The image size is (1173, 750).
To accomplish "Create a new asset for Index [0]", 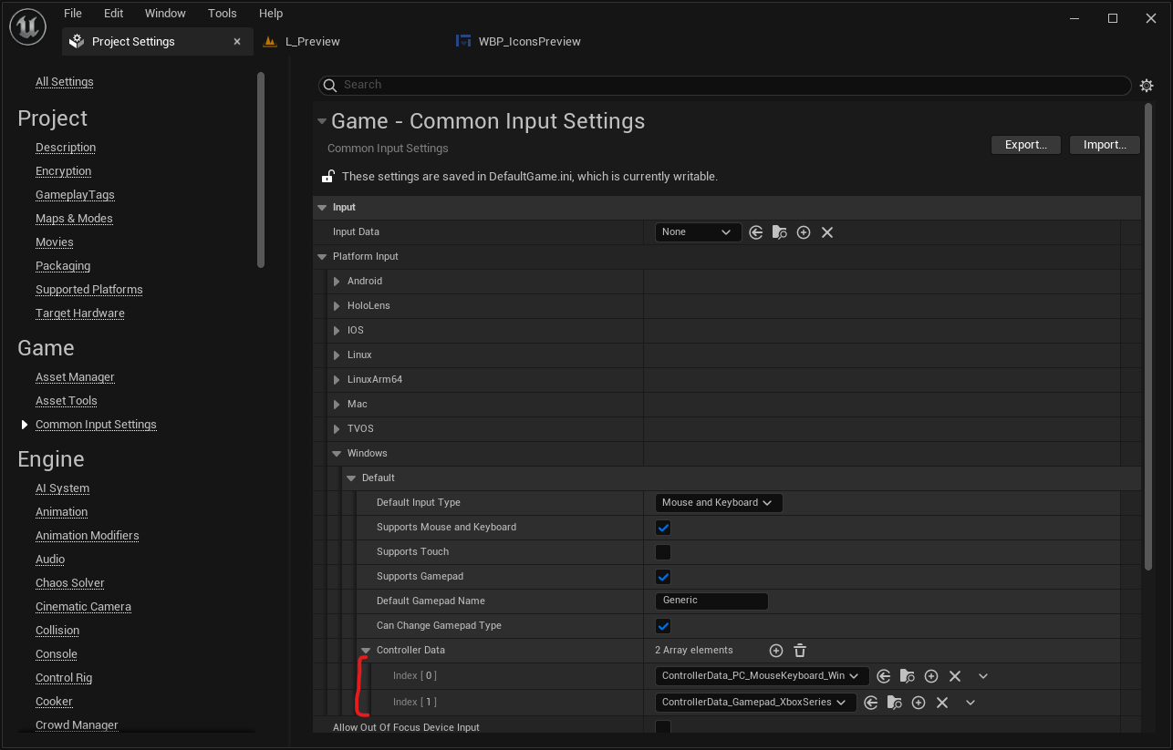I will [x=931, y=676].
